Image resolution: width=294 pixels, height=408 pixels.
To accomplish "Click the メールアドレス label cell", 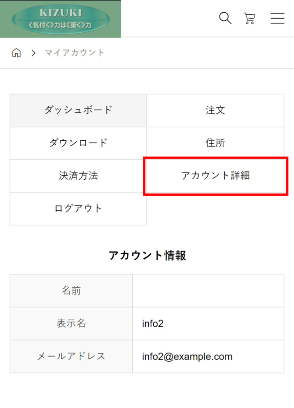I will 71,357.
